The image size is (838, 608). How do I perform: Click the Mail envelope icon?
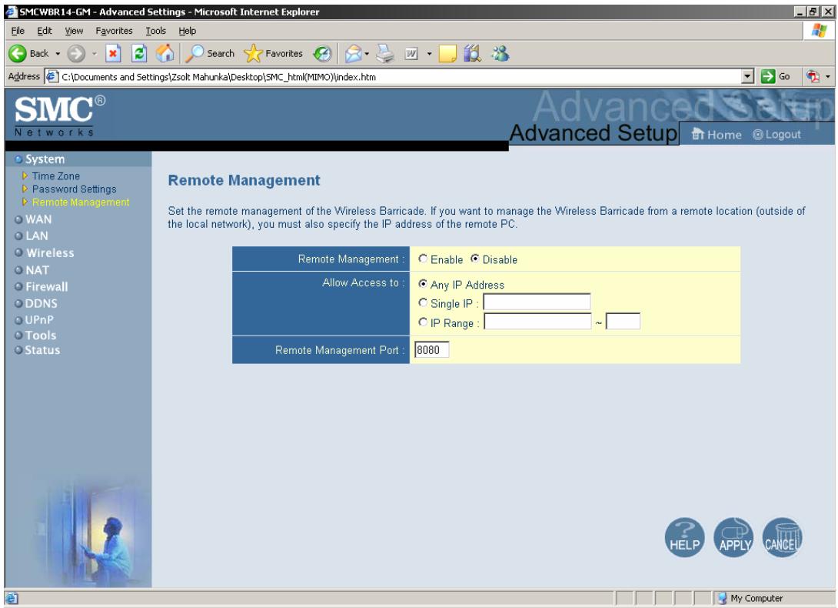(353, 54)
